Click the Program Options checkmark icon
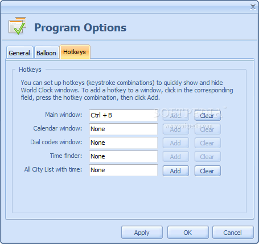 (x=17, y=26)
